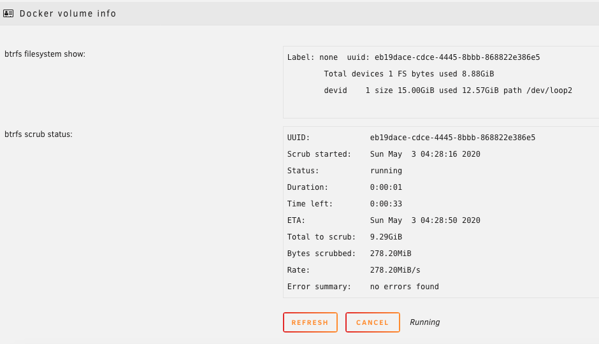The width and height of the screenshot is (599, 344).
Task: Cancel the running btrfs scrub
Action: (x=373, y=322)
